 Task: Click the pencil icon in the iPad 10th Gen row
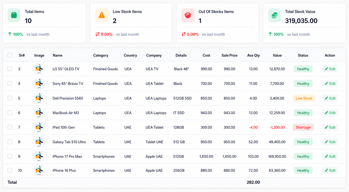tap(326, 127)
